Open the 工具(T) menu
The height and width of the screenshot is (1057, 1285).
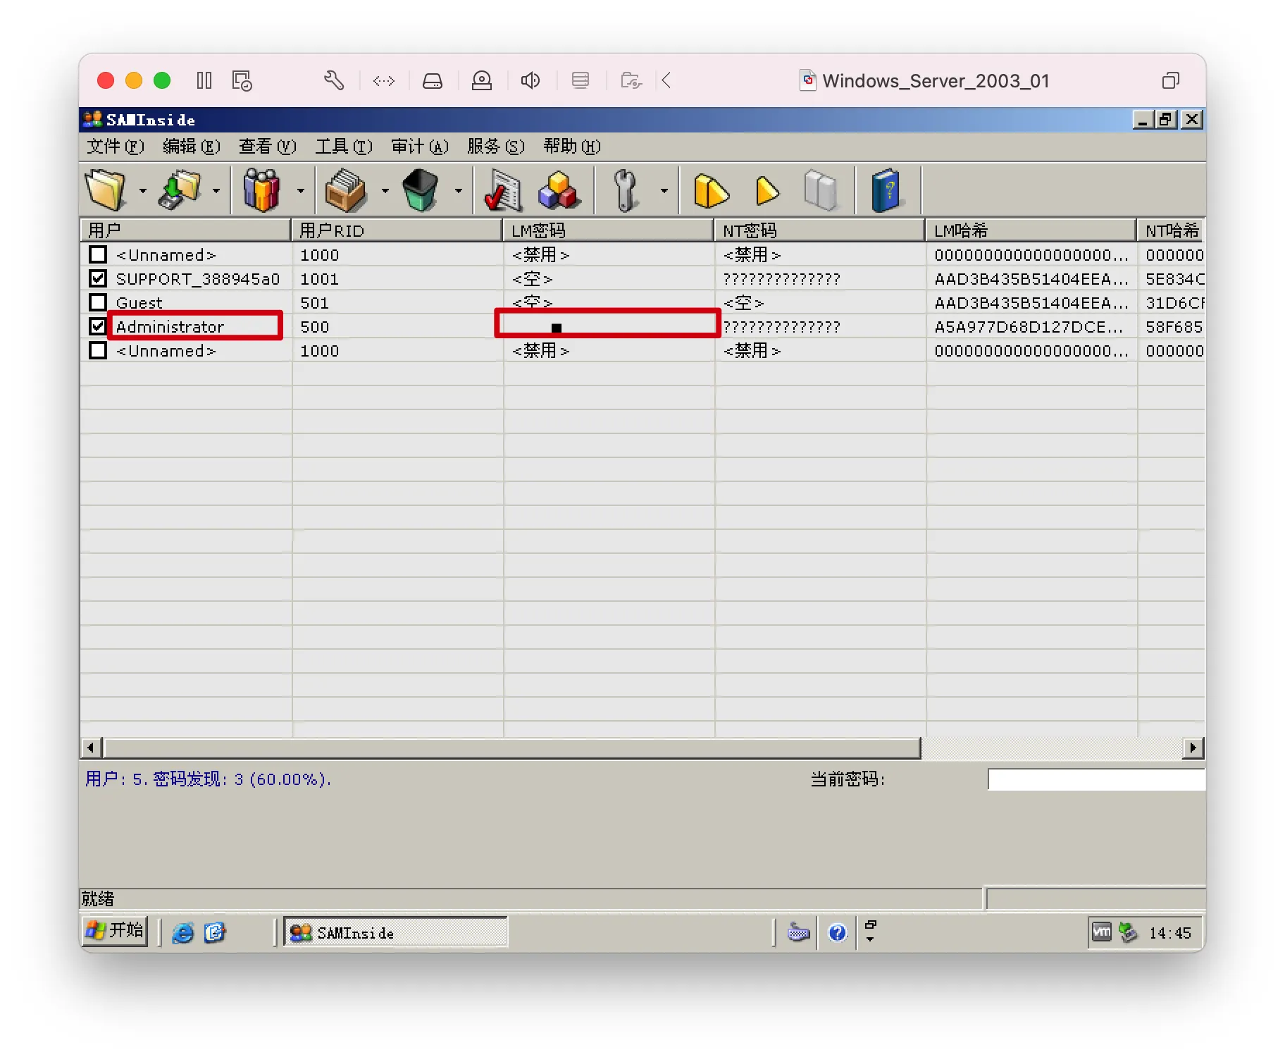tap(344, 147)
